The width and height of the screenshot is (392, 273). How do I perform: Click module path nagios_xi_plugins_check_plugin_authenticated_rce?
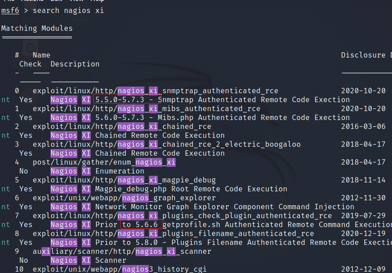point(182,215)
